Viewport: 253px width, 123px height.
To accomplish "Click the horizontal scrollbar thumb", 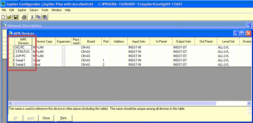I will [x=114, y=103].
